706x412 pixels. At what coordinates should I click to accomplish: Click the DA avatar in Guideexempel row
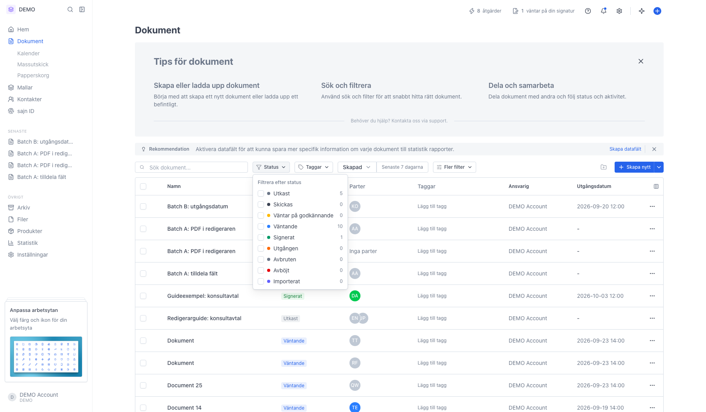tap(355, 296)
